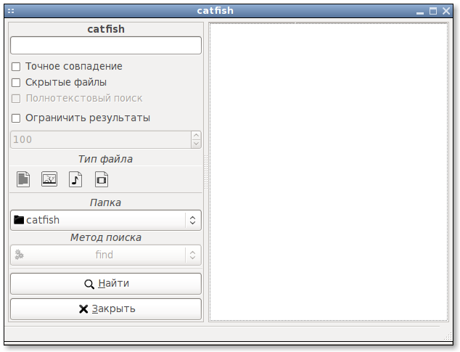
Task: Minimize the catfish window
Action: pos(420,12)
